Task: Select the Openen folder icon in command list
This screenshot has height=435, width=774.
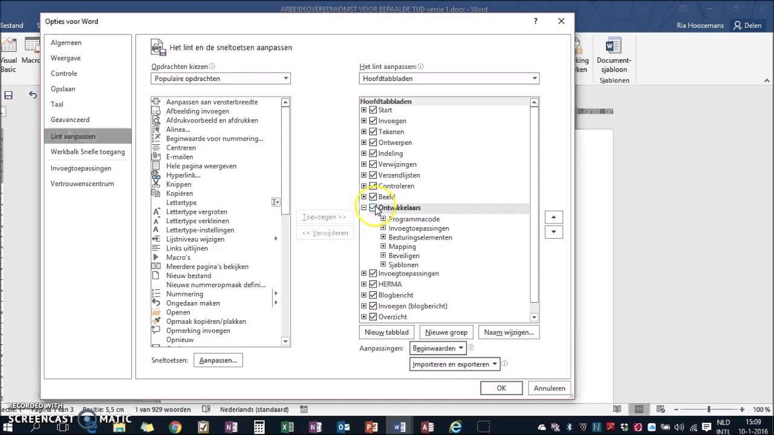Action: click(156, 312)
